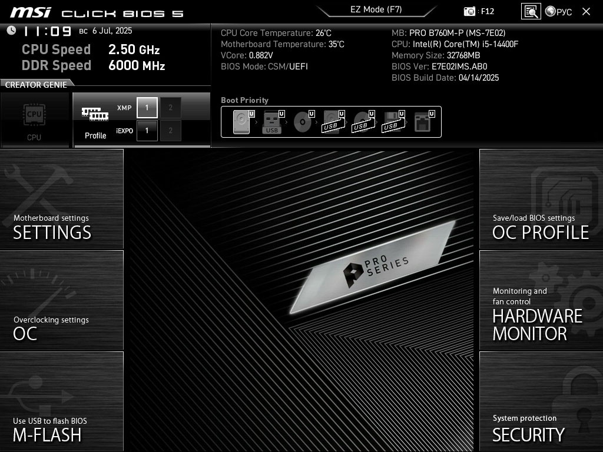Select the optical disc boot device icon
603x452 pixels.
pyautogui.click(x=303, y=122)
